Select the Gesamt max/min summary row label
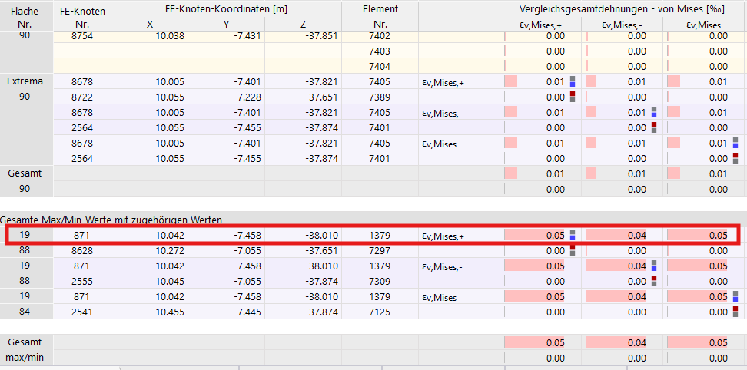Screen dimensions: 747x370 (25, 350)
